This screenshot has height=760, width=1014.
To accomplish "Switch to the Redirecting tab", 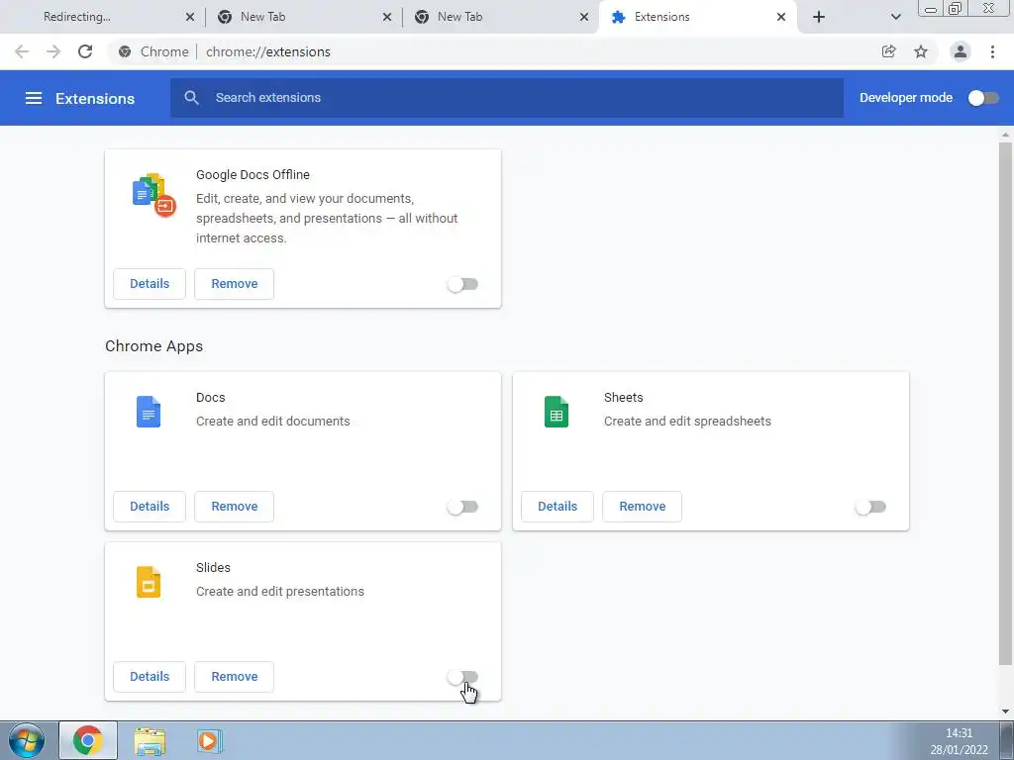I will pyautogui.click(x=103, y=17).
